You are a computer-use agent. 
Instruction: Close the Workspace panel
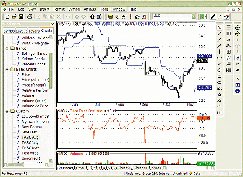click(x=52, y=24)
